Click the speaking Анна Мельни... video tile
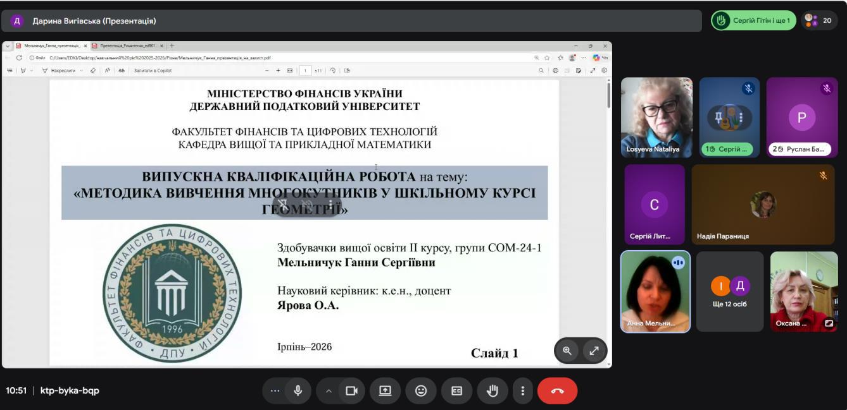The height and width of the screenshot is (410, 847). click(x=655, y=291)
